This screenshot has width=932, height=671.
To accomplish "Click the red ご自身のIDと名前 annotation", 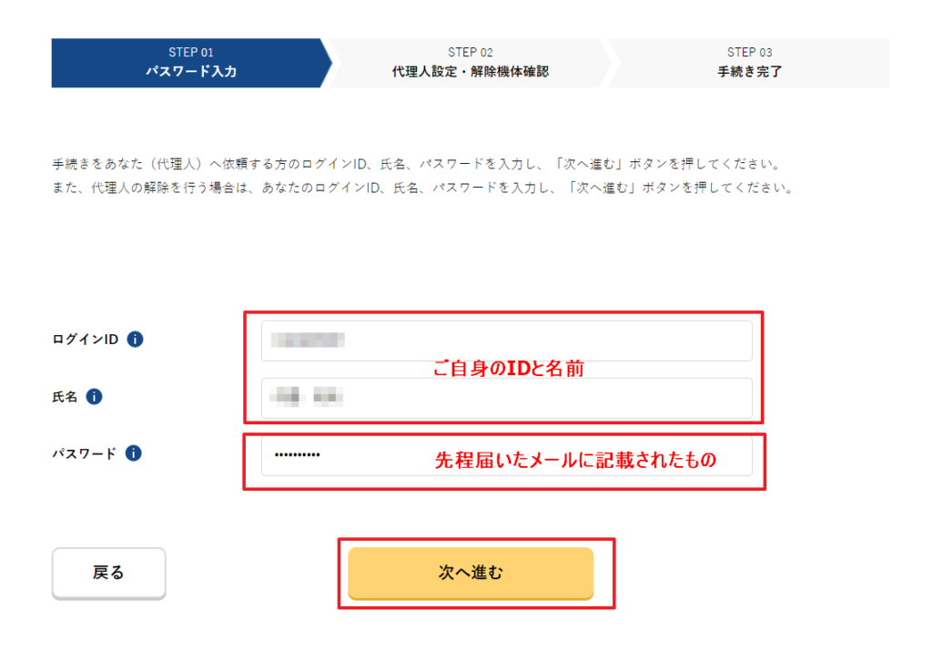I will [507, 370].
